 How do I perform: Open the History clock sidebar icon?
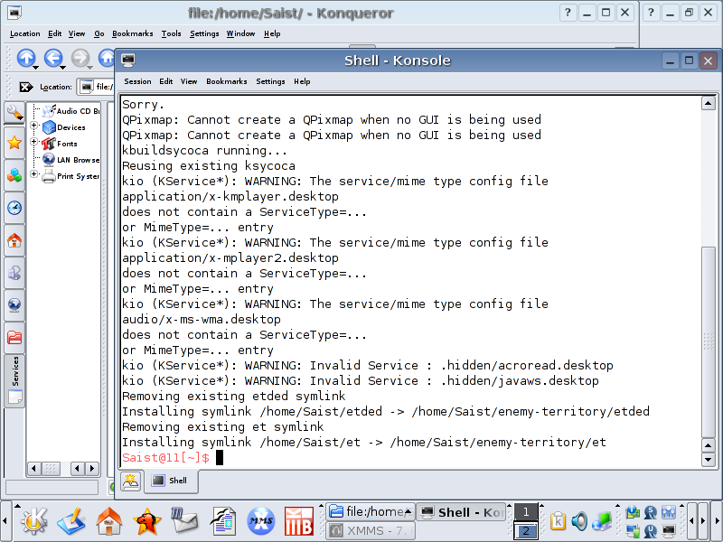(x=14, y=208)
